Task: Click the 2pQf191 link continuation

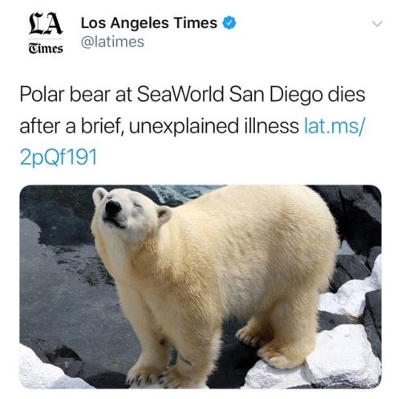Action: pos(59,157)
